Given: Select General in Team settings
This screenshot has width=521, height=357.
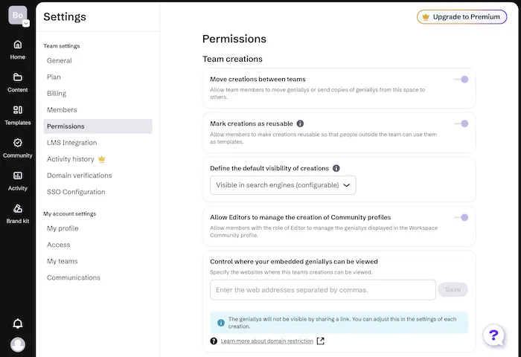Looking at the screenshot, I should pos(59,60).
